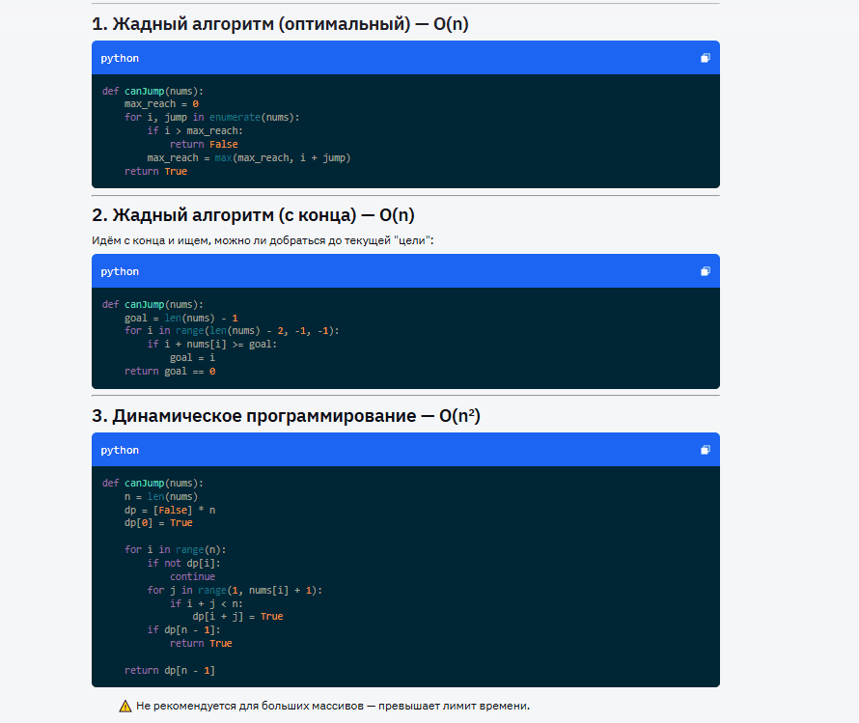Viewport: 859px width, 723px height.
Task: Click the "for i, jump in enumerate(nums)" line
Action: tap(212, 118)
